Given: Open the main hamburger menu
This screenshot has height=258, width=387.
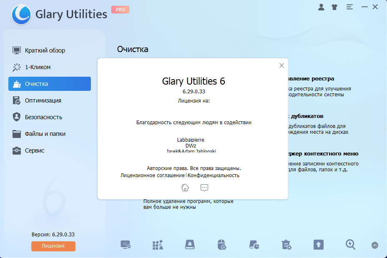Looking at the screenshot, I should tap(349, 7).
